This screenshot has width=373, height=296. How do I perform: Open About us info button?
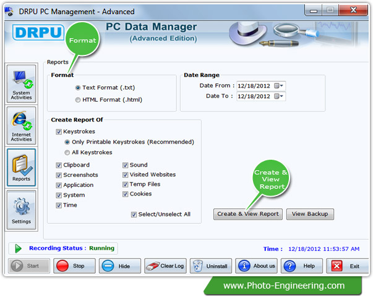[x=256, y=266]
